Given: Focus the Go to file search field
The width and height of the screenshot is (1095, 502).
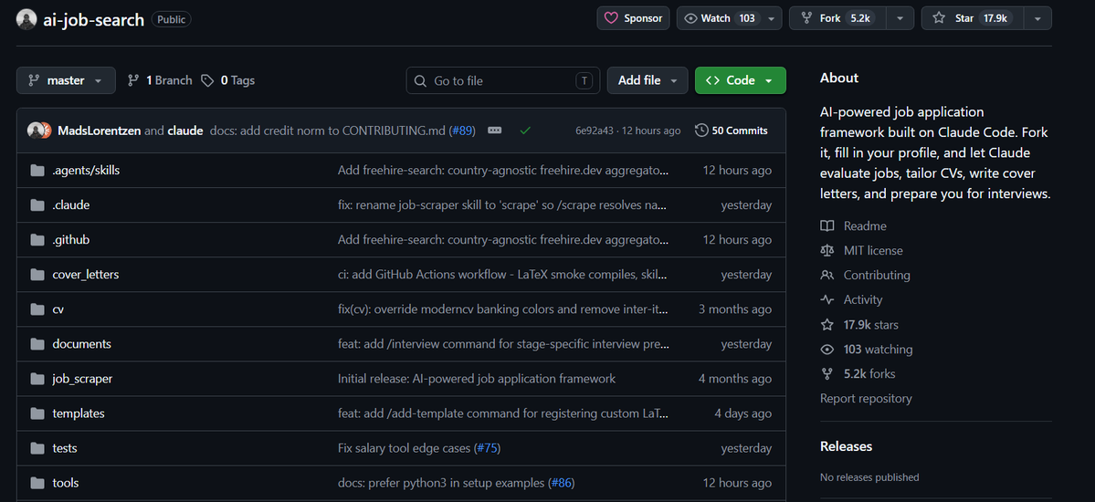Looking at the screenshot, I should 503,80.
